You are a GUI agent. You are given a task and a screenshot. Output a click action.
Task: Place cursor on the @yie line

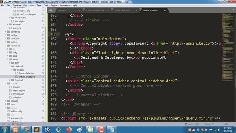[70, 34]
